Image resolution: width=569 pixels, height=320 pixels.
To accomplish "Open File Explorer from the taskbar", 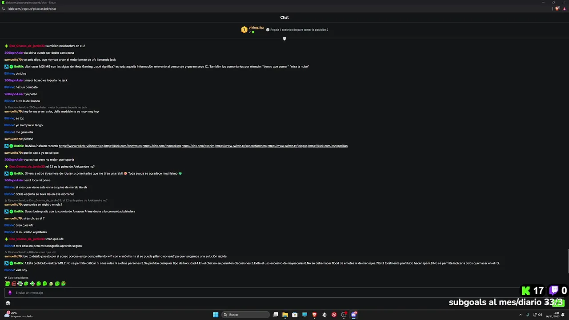I will coord(285,315).
